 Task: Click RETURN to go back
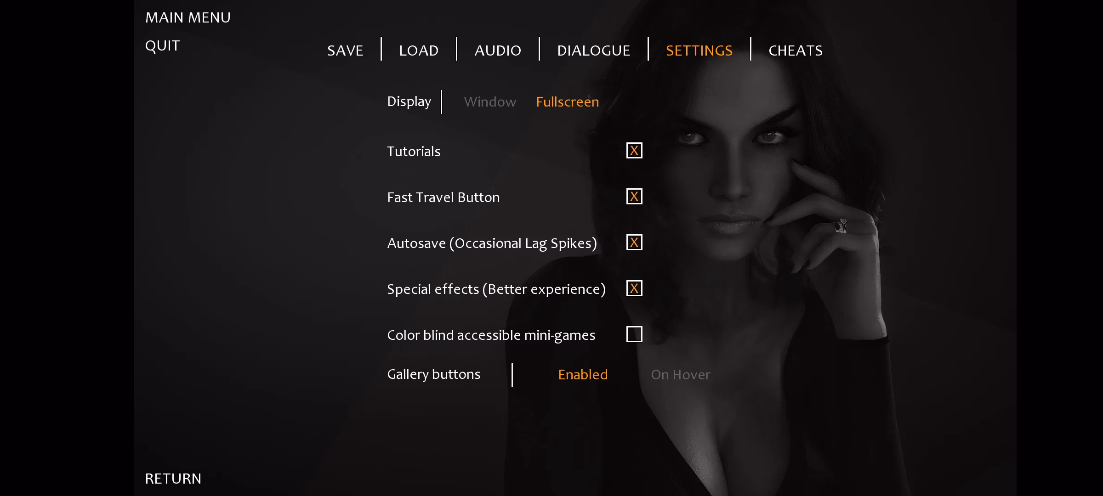tap(173, 479)
